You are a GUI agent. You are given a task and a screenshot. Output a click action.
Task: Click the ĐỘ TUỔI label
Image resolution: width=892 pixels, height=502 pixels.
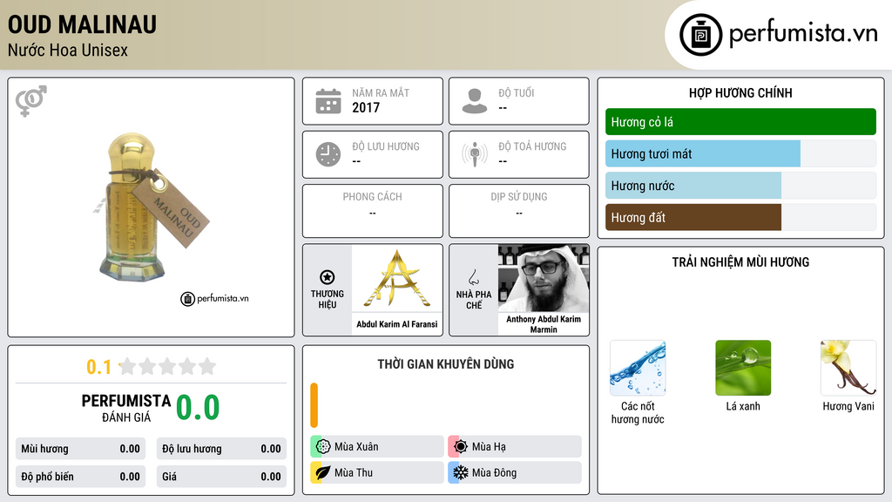coord(517,92)
